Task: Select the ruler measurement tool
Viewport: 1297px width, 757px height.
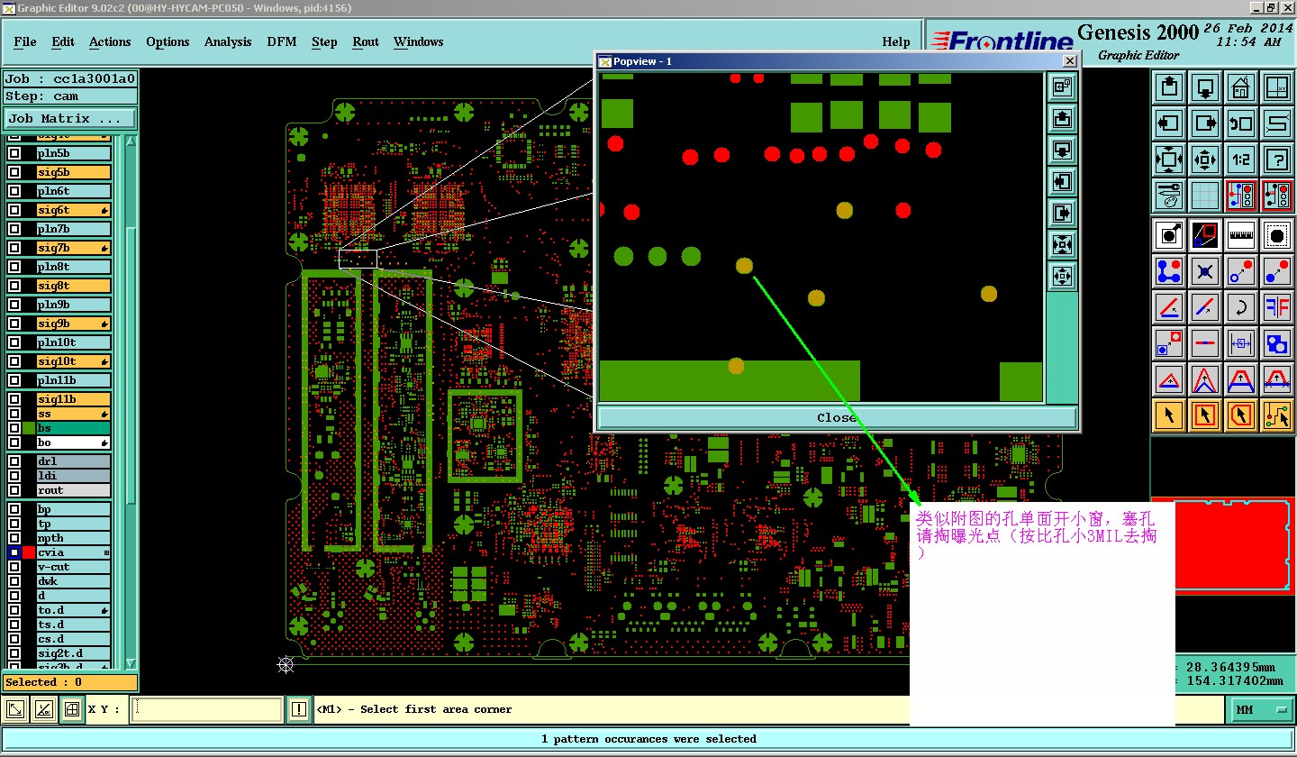Action: pos(1241,235)
